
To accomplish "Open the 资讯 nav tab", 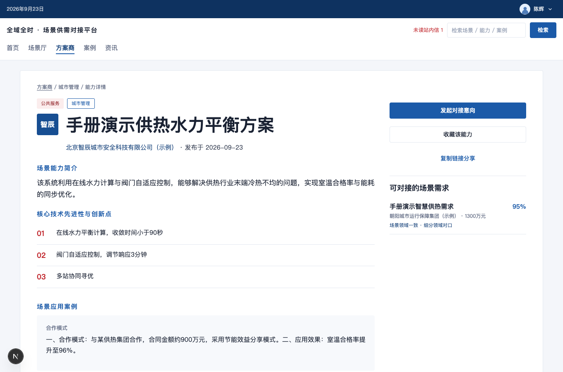I will [x=111, y=48].
